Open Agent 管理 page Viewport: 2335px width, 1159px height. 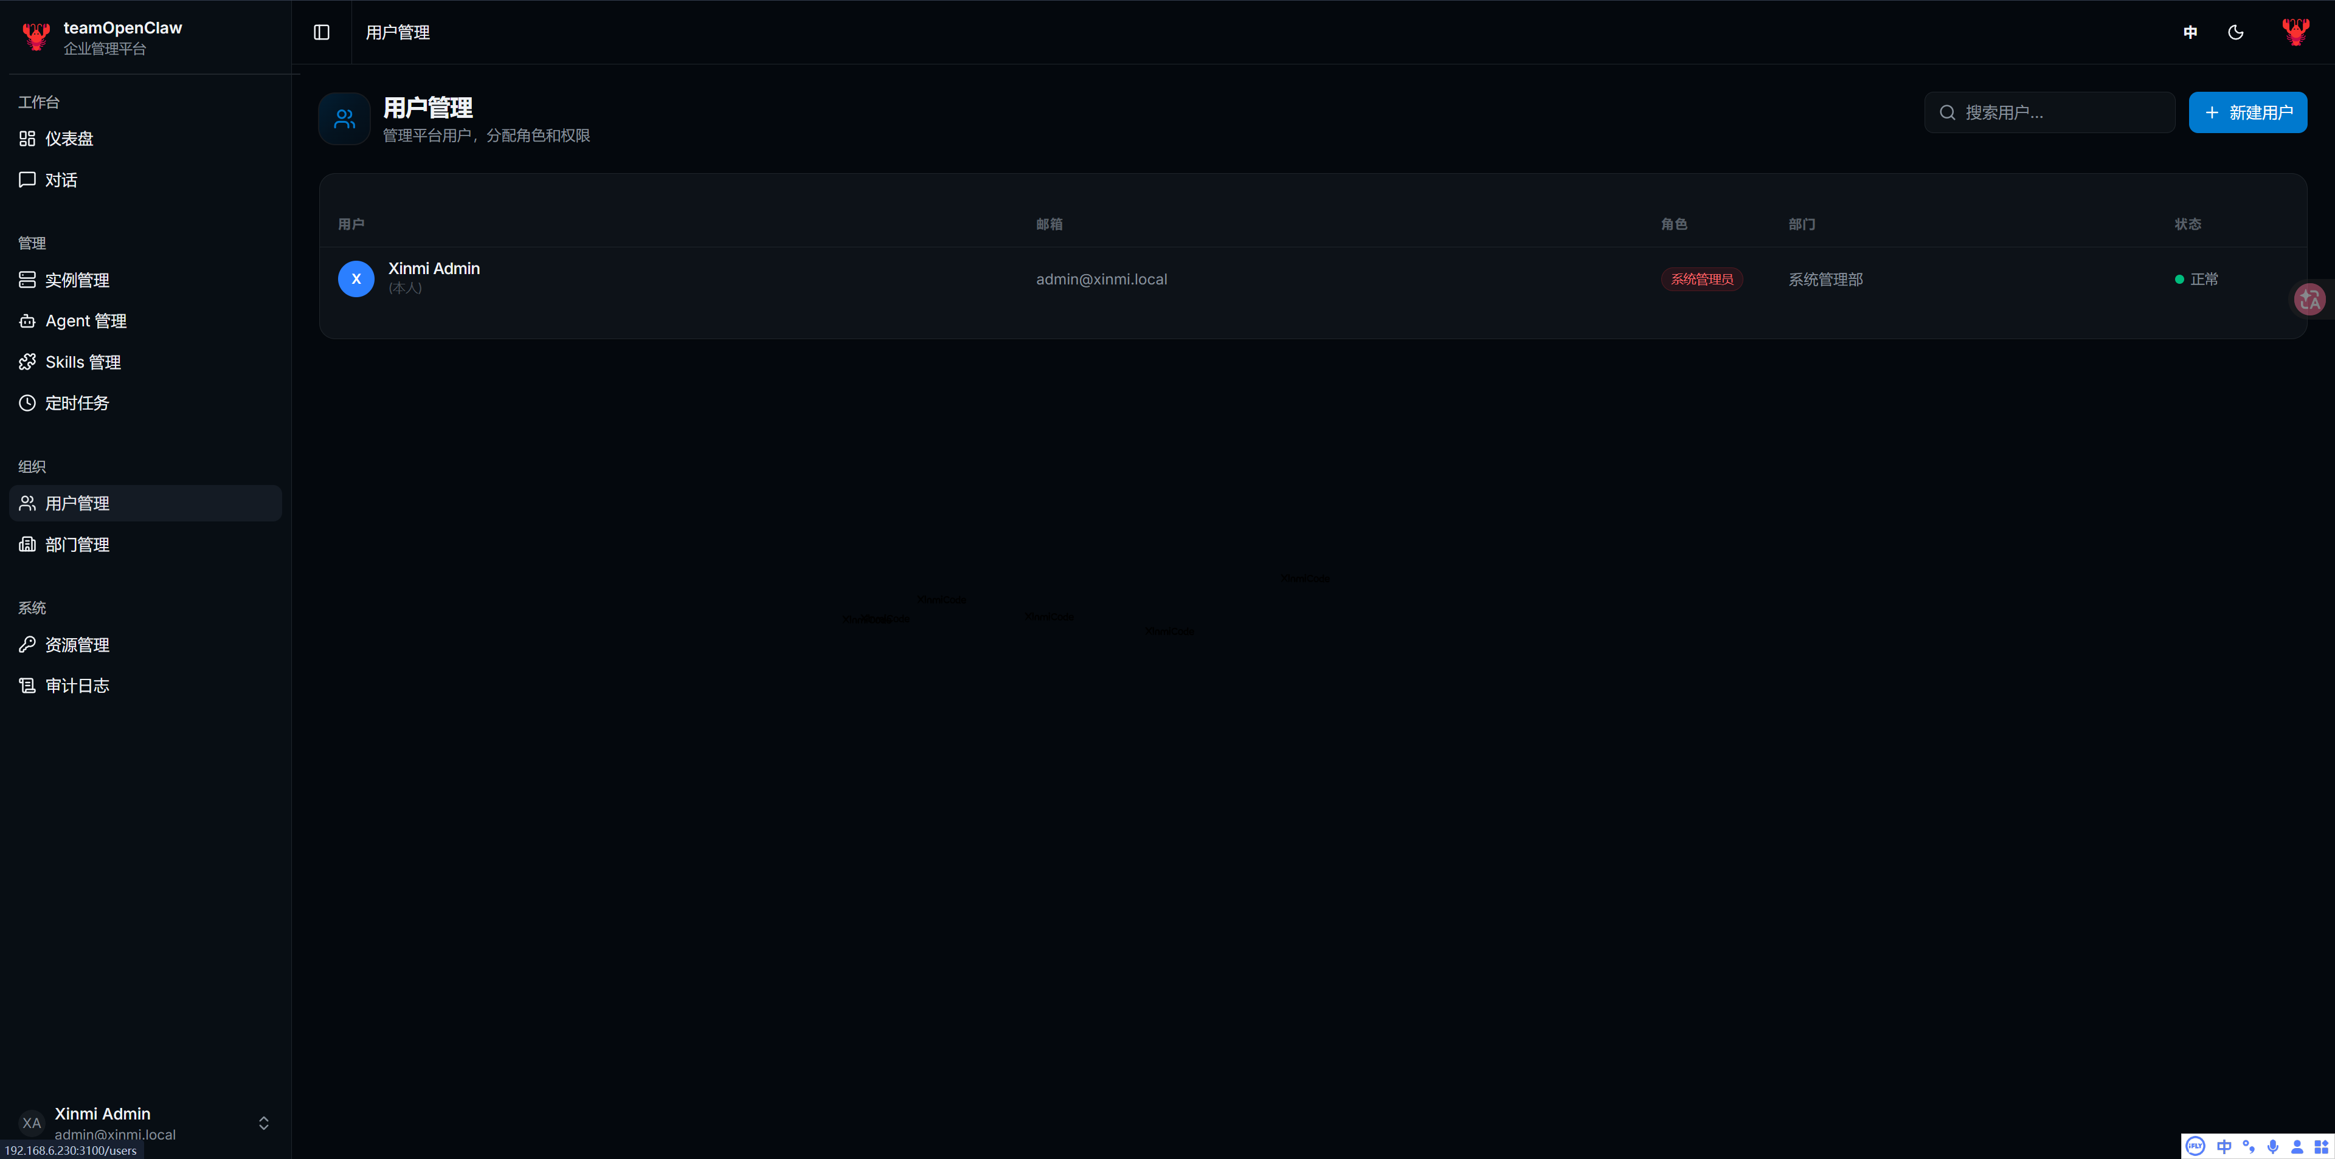click(85, 321)
